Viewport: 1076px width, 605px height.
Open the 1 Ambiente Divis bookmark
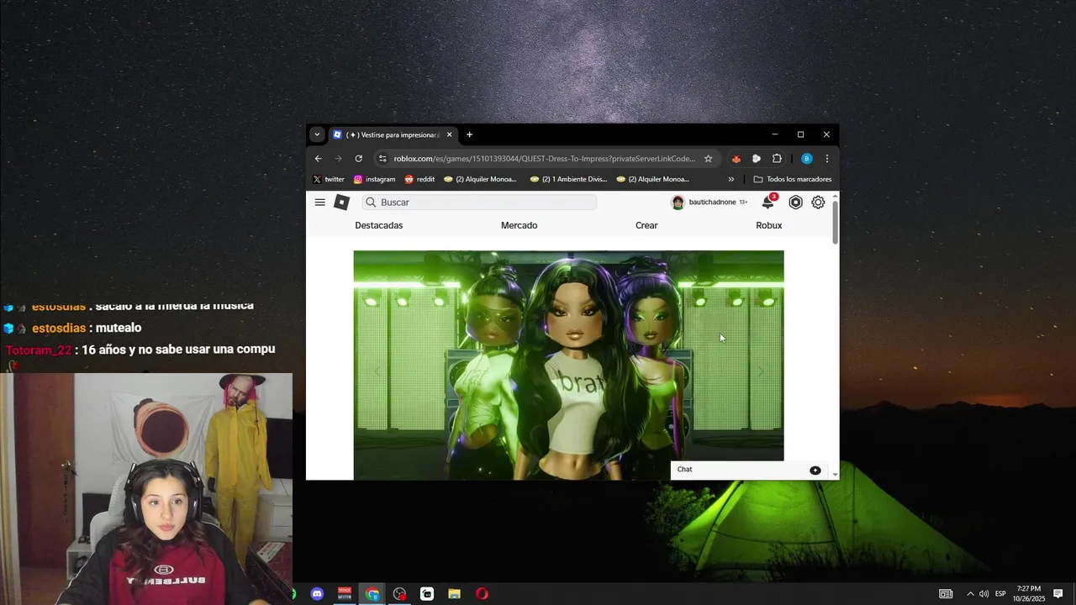point(568,179)
